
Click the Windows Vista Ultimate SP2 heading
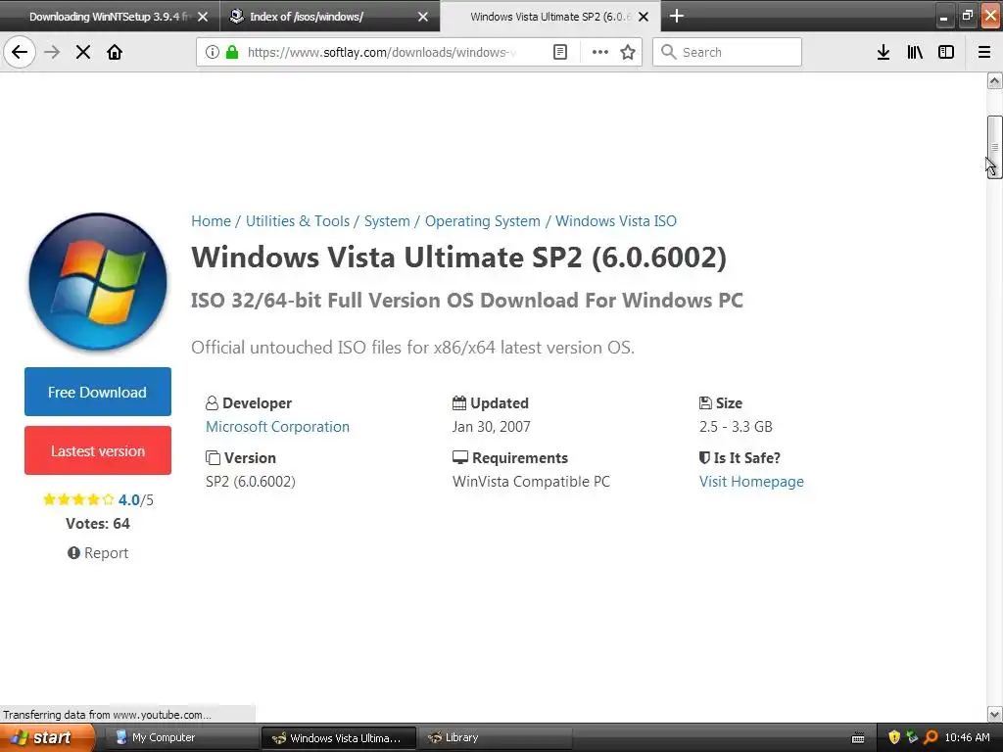pyautogui.click(x=458, y=258)
